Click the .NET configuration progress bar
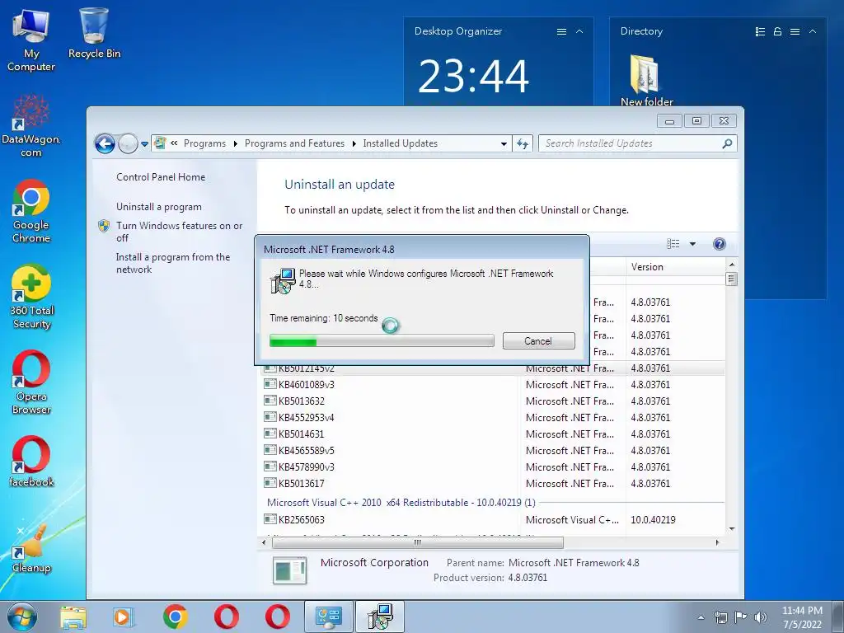Viewport: 844px width, 633px height. click(382, 340)
